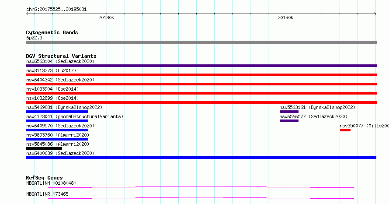Select the blue nsv5893760 variant bar
389x204 pixels.
[57, 139]
